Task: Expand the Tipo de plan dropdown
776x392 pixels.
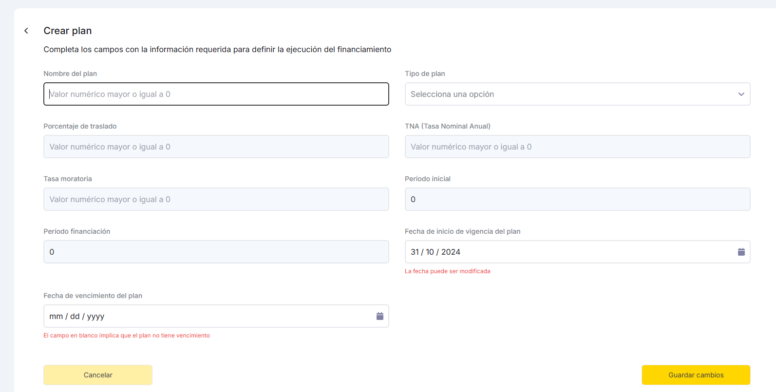Action: (x=577, y=94)
